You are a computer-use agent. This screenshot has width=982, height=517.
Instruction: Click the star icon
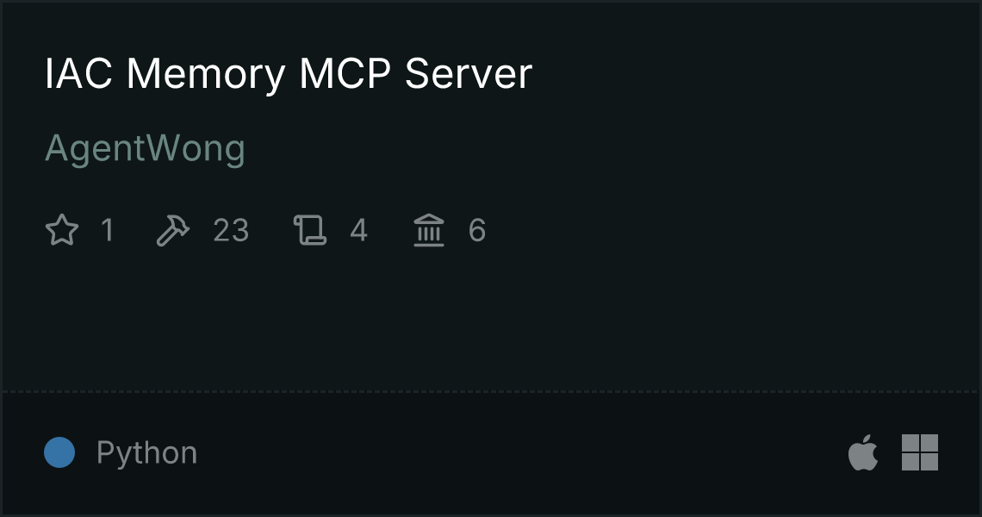point(62,230)
